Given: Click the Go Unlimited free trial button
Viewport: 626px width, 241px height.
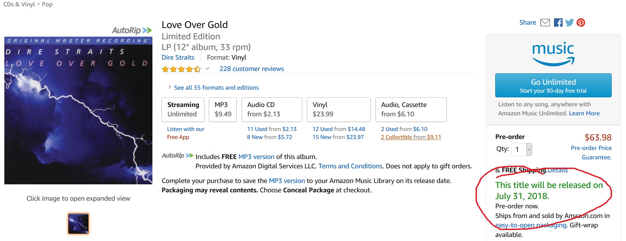Looking at the screenshot, I should 553,86.
